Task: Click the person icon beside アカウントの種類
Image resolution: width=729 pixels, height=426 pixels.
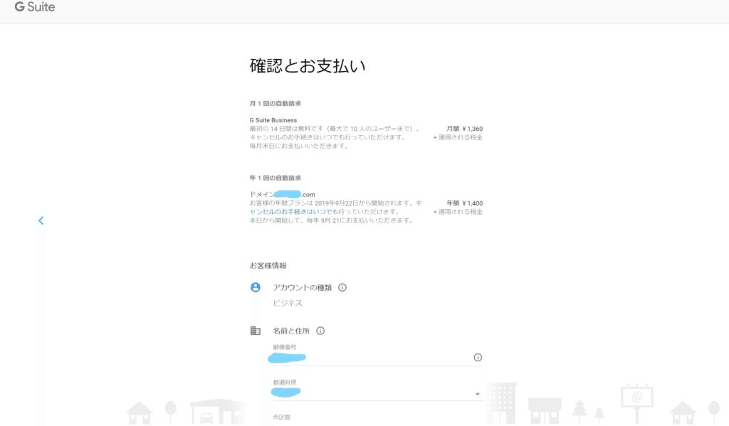Action: [x=256, y=287]
